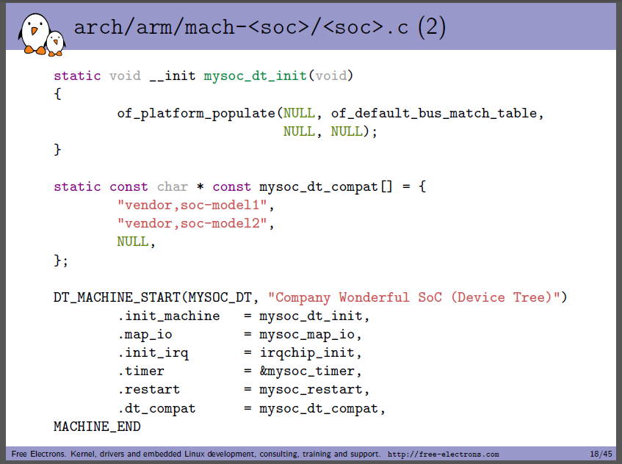The image size is (622, 464).
Task: Select mysoc_map_io value
Action: coord(307,335)
